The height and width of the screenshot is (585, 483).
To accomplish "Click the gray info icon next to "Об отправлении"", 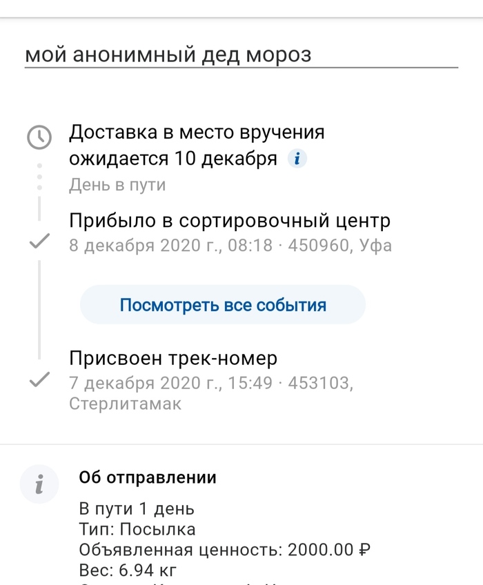I will (39, 484).
